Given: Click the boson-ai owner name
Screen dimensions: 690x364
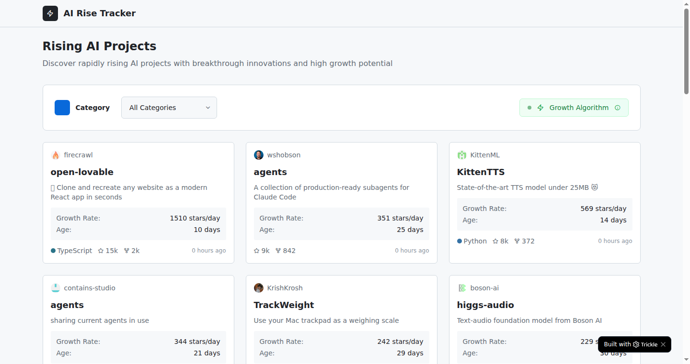Looking at the screenshot, I should pyautogui.click(x=484, y=288).
